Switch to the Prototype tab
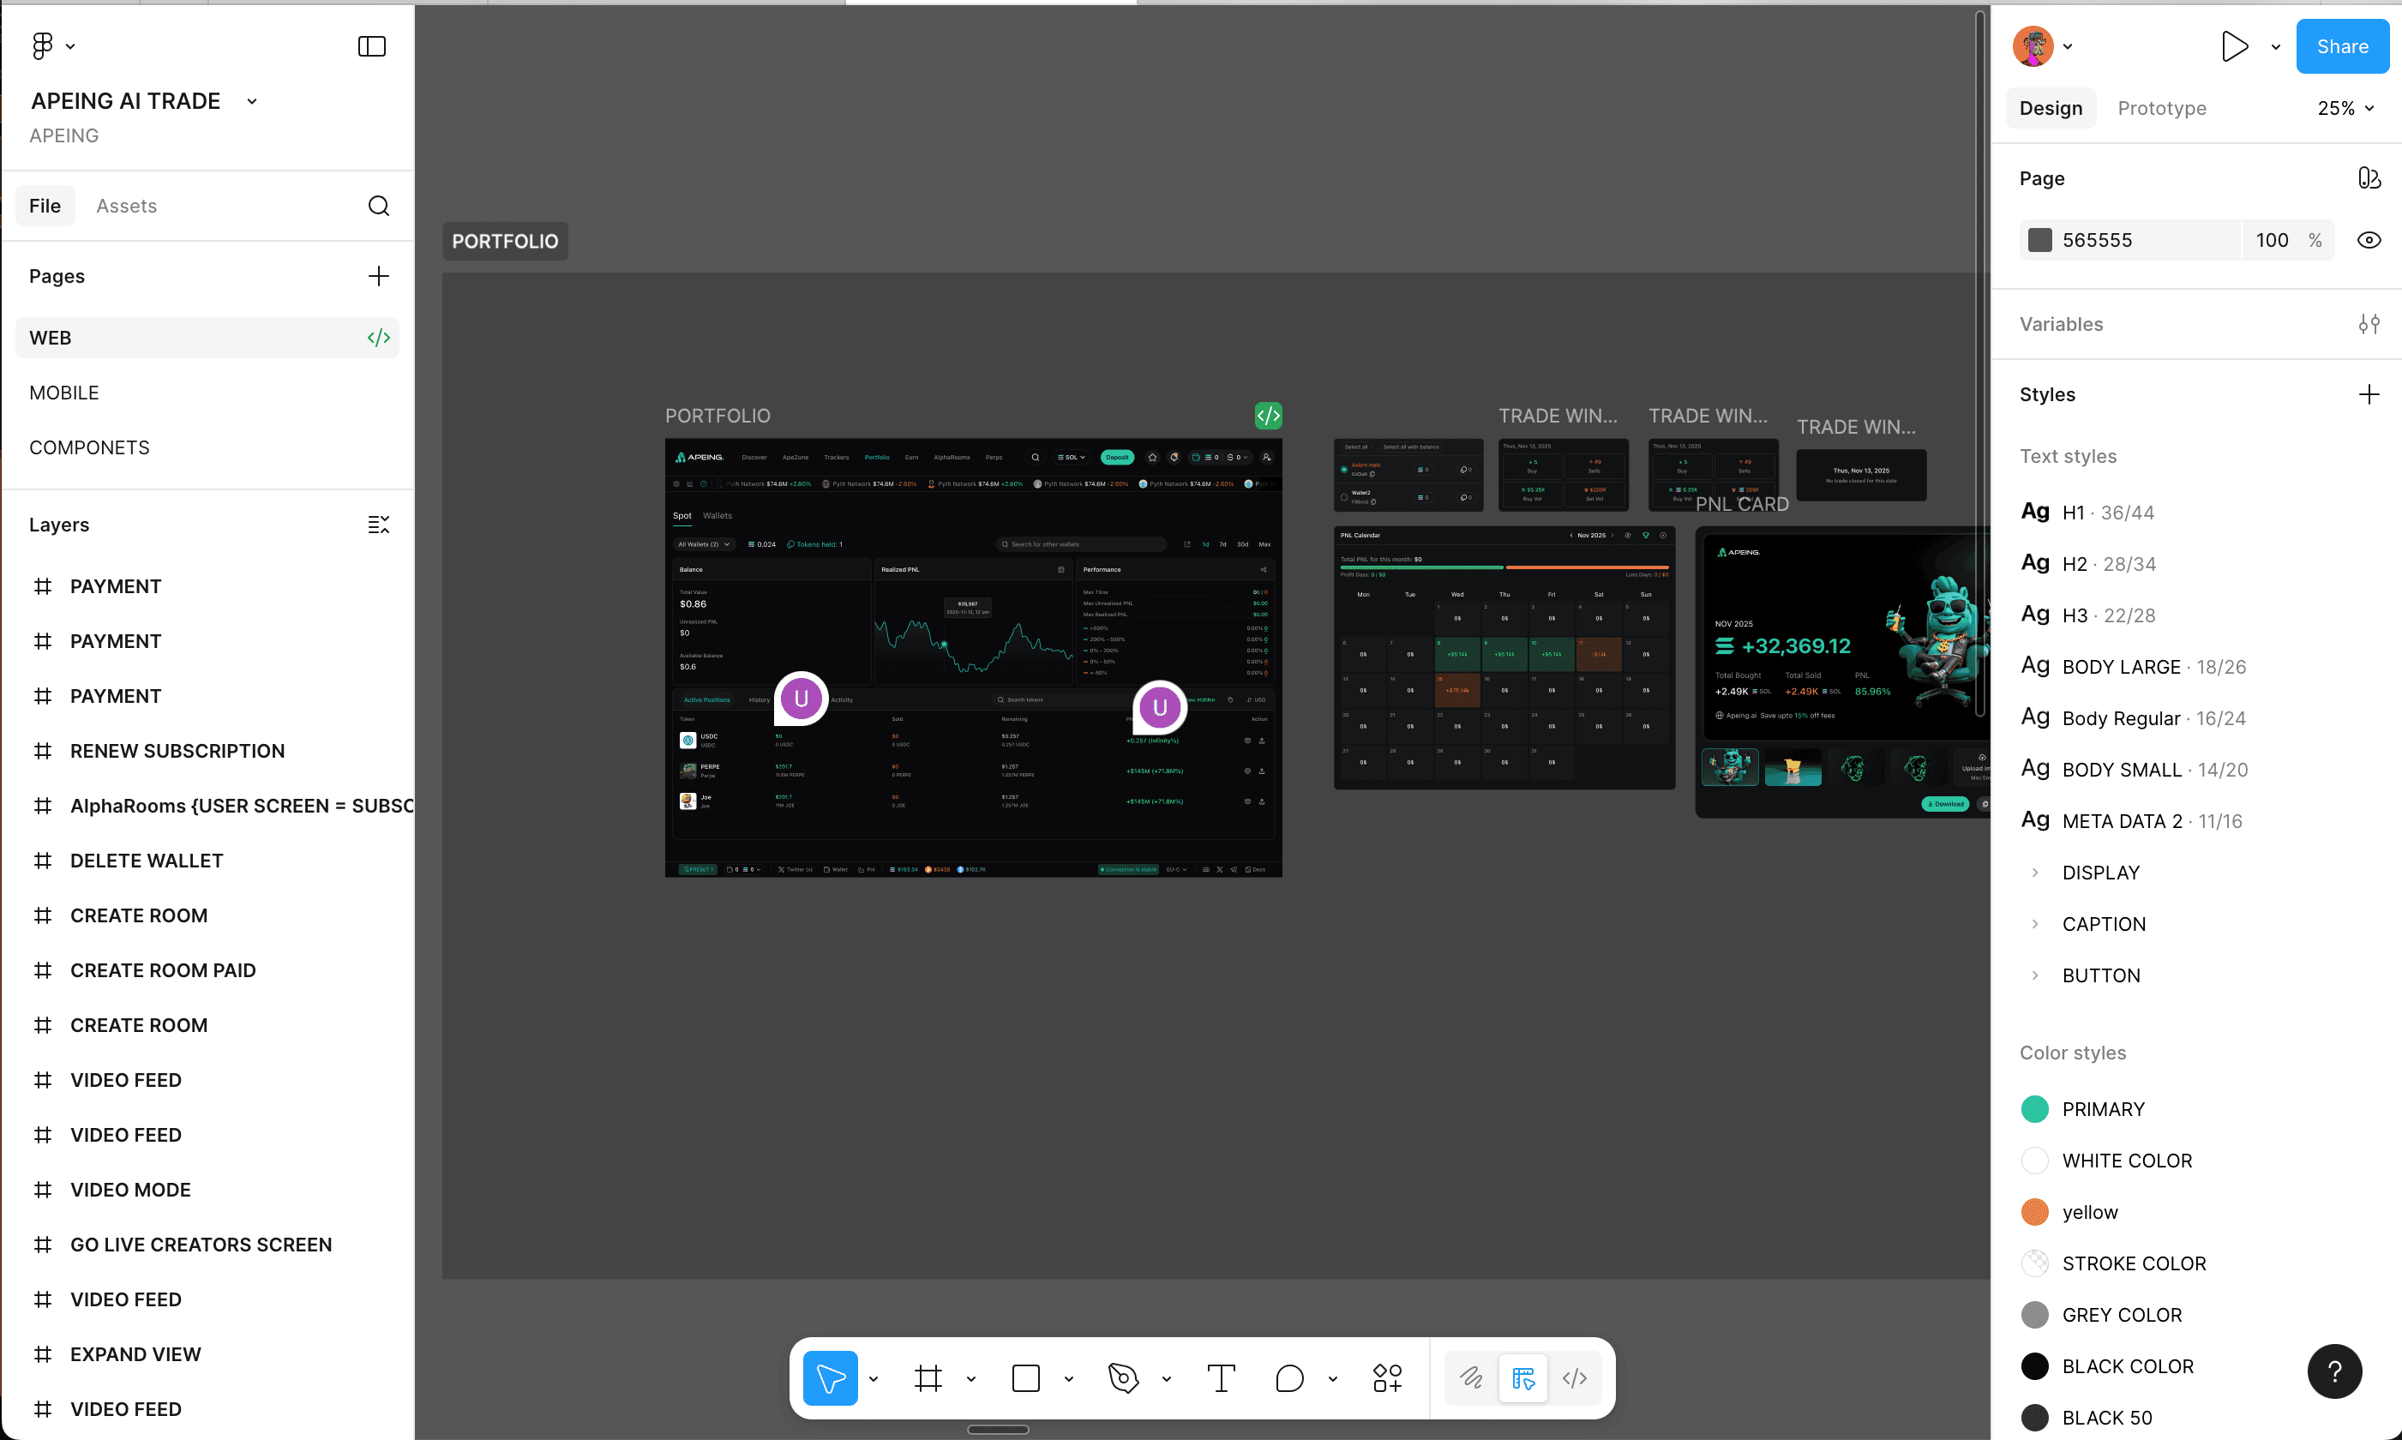The image size is (2402, 1440). click(x=2161, y=109)
